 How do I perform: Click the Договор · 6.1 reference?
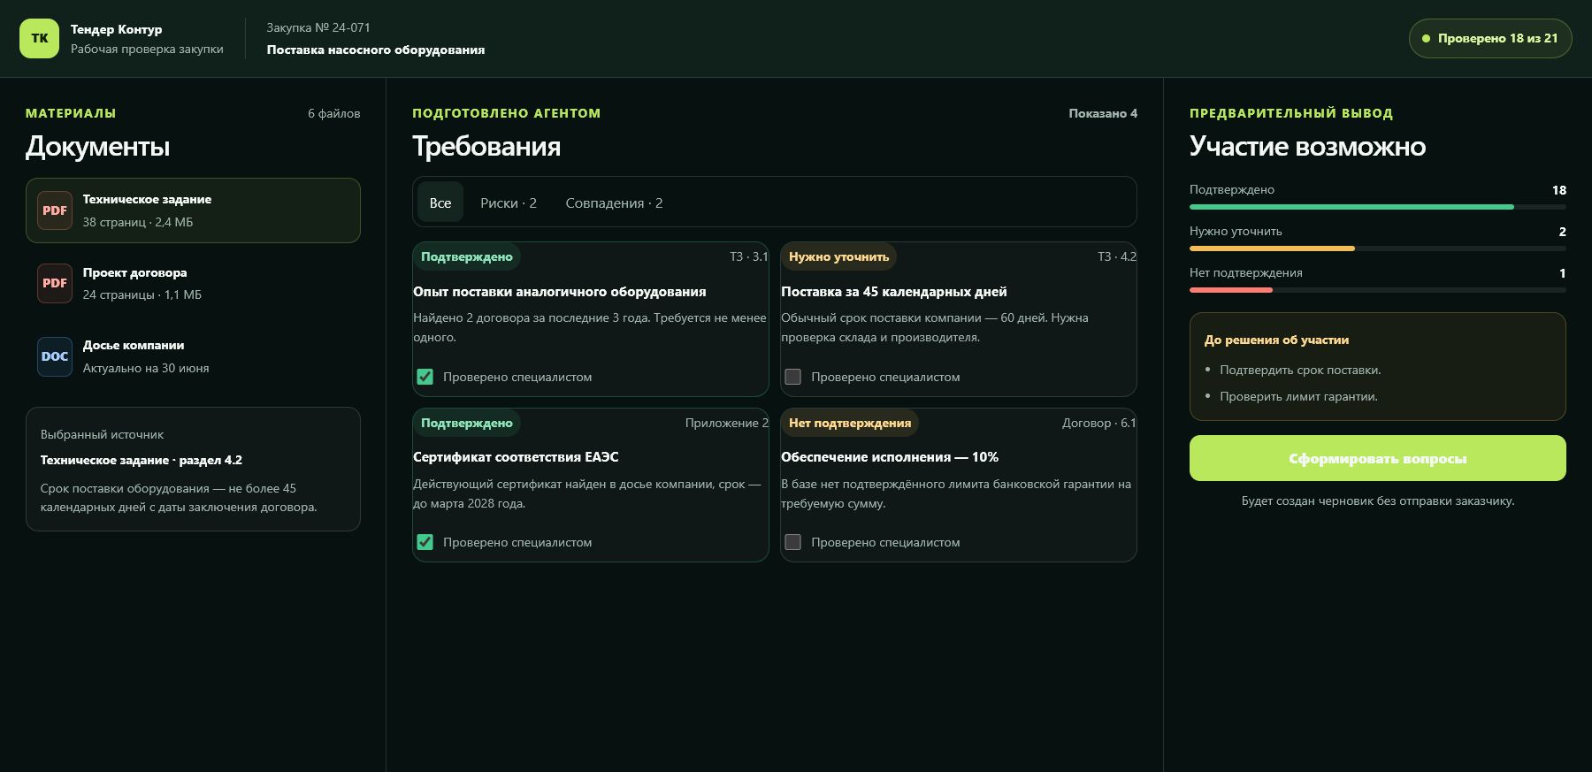pyautogui.click(x=1099, y=423)
